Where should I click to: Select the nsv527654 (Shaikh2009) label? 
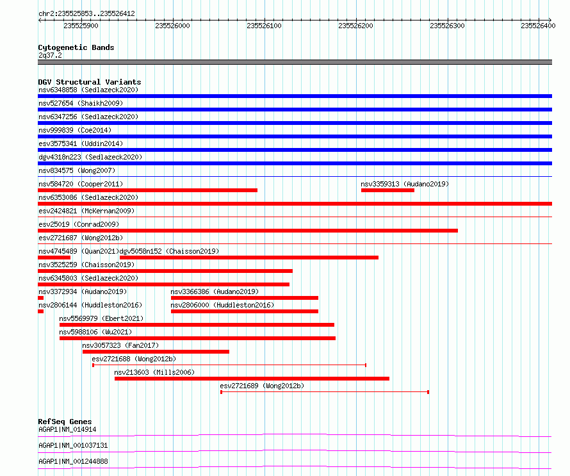click(x=81, y=103)
